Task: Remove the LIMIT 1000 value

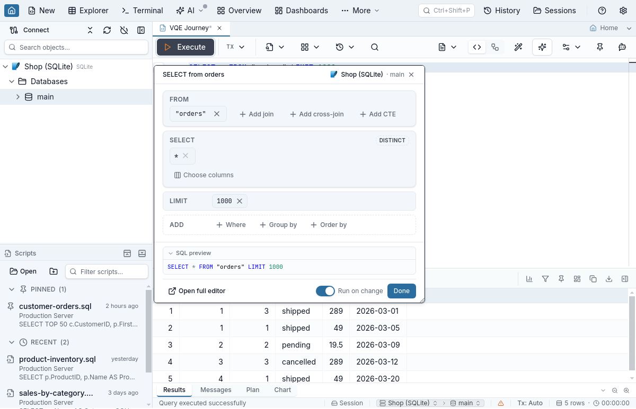Action: pos(240,201)
